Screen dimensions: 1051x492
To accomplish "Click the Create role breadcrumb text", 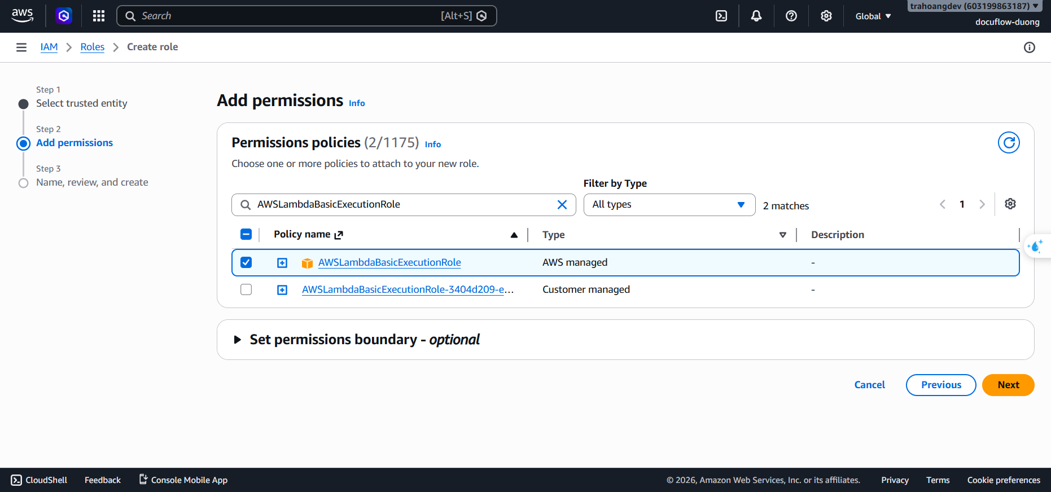I will click(152, 47).
